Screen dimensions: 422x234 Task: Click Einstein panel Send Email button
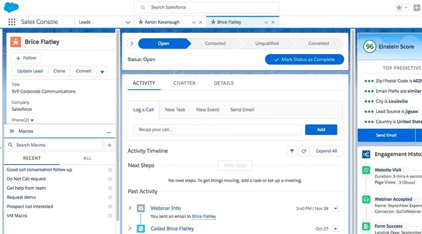coord(386,135)
